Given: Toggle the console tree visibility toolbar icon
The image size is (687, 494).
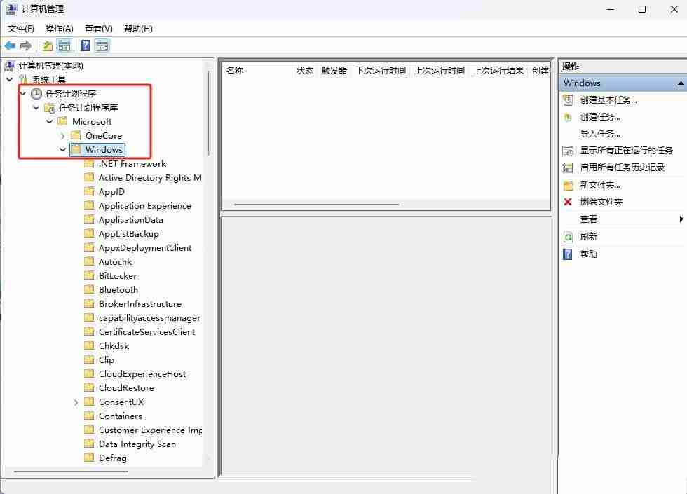Looking at the screenshot, I should (64, 45).
